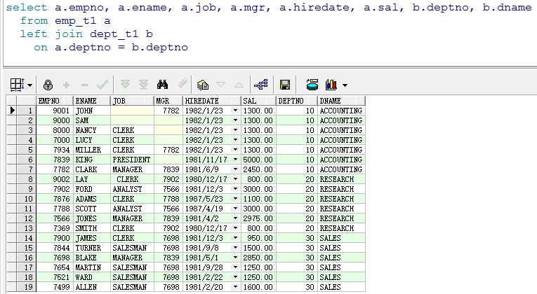Click the up triangle previous record icon

[x=239, y=85]
